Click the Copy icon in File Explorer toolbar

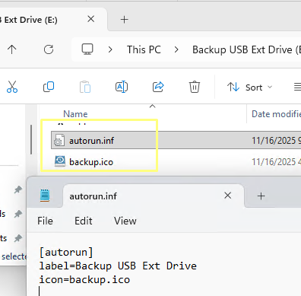pyautogui.click(x=49, y=87)
